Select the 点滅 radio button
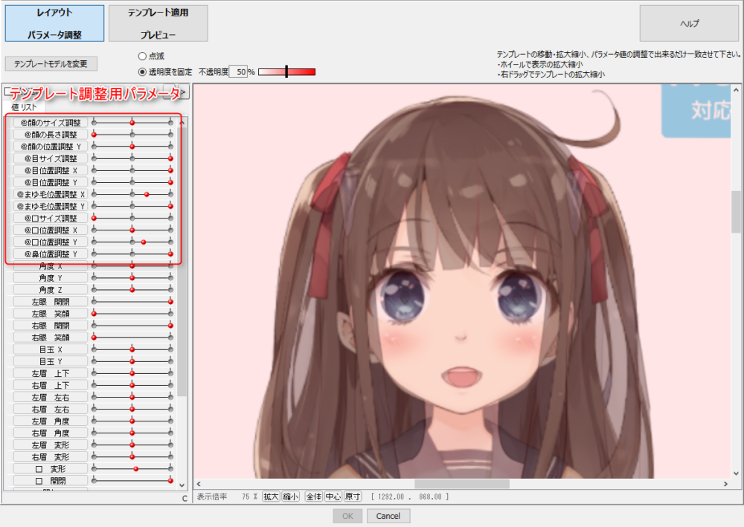The image size is (744, 527). pos(142,56)
